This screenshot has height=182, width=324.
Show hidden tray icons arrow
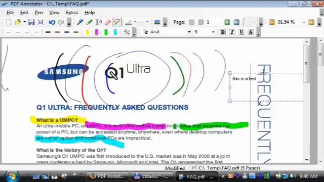[223, 176]
